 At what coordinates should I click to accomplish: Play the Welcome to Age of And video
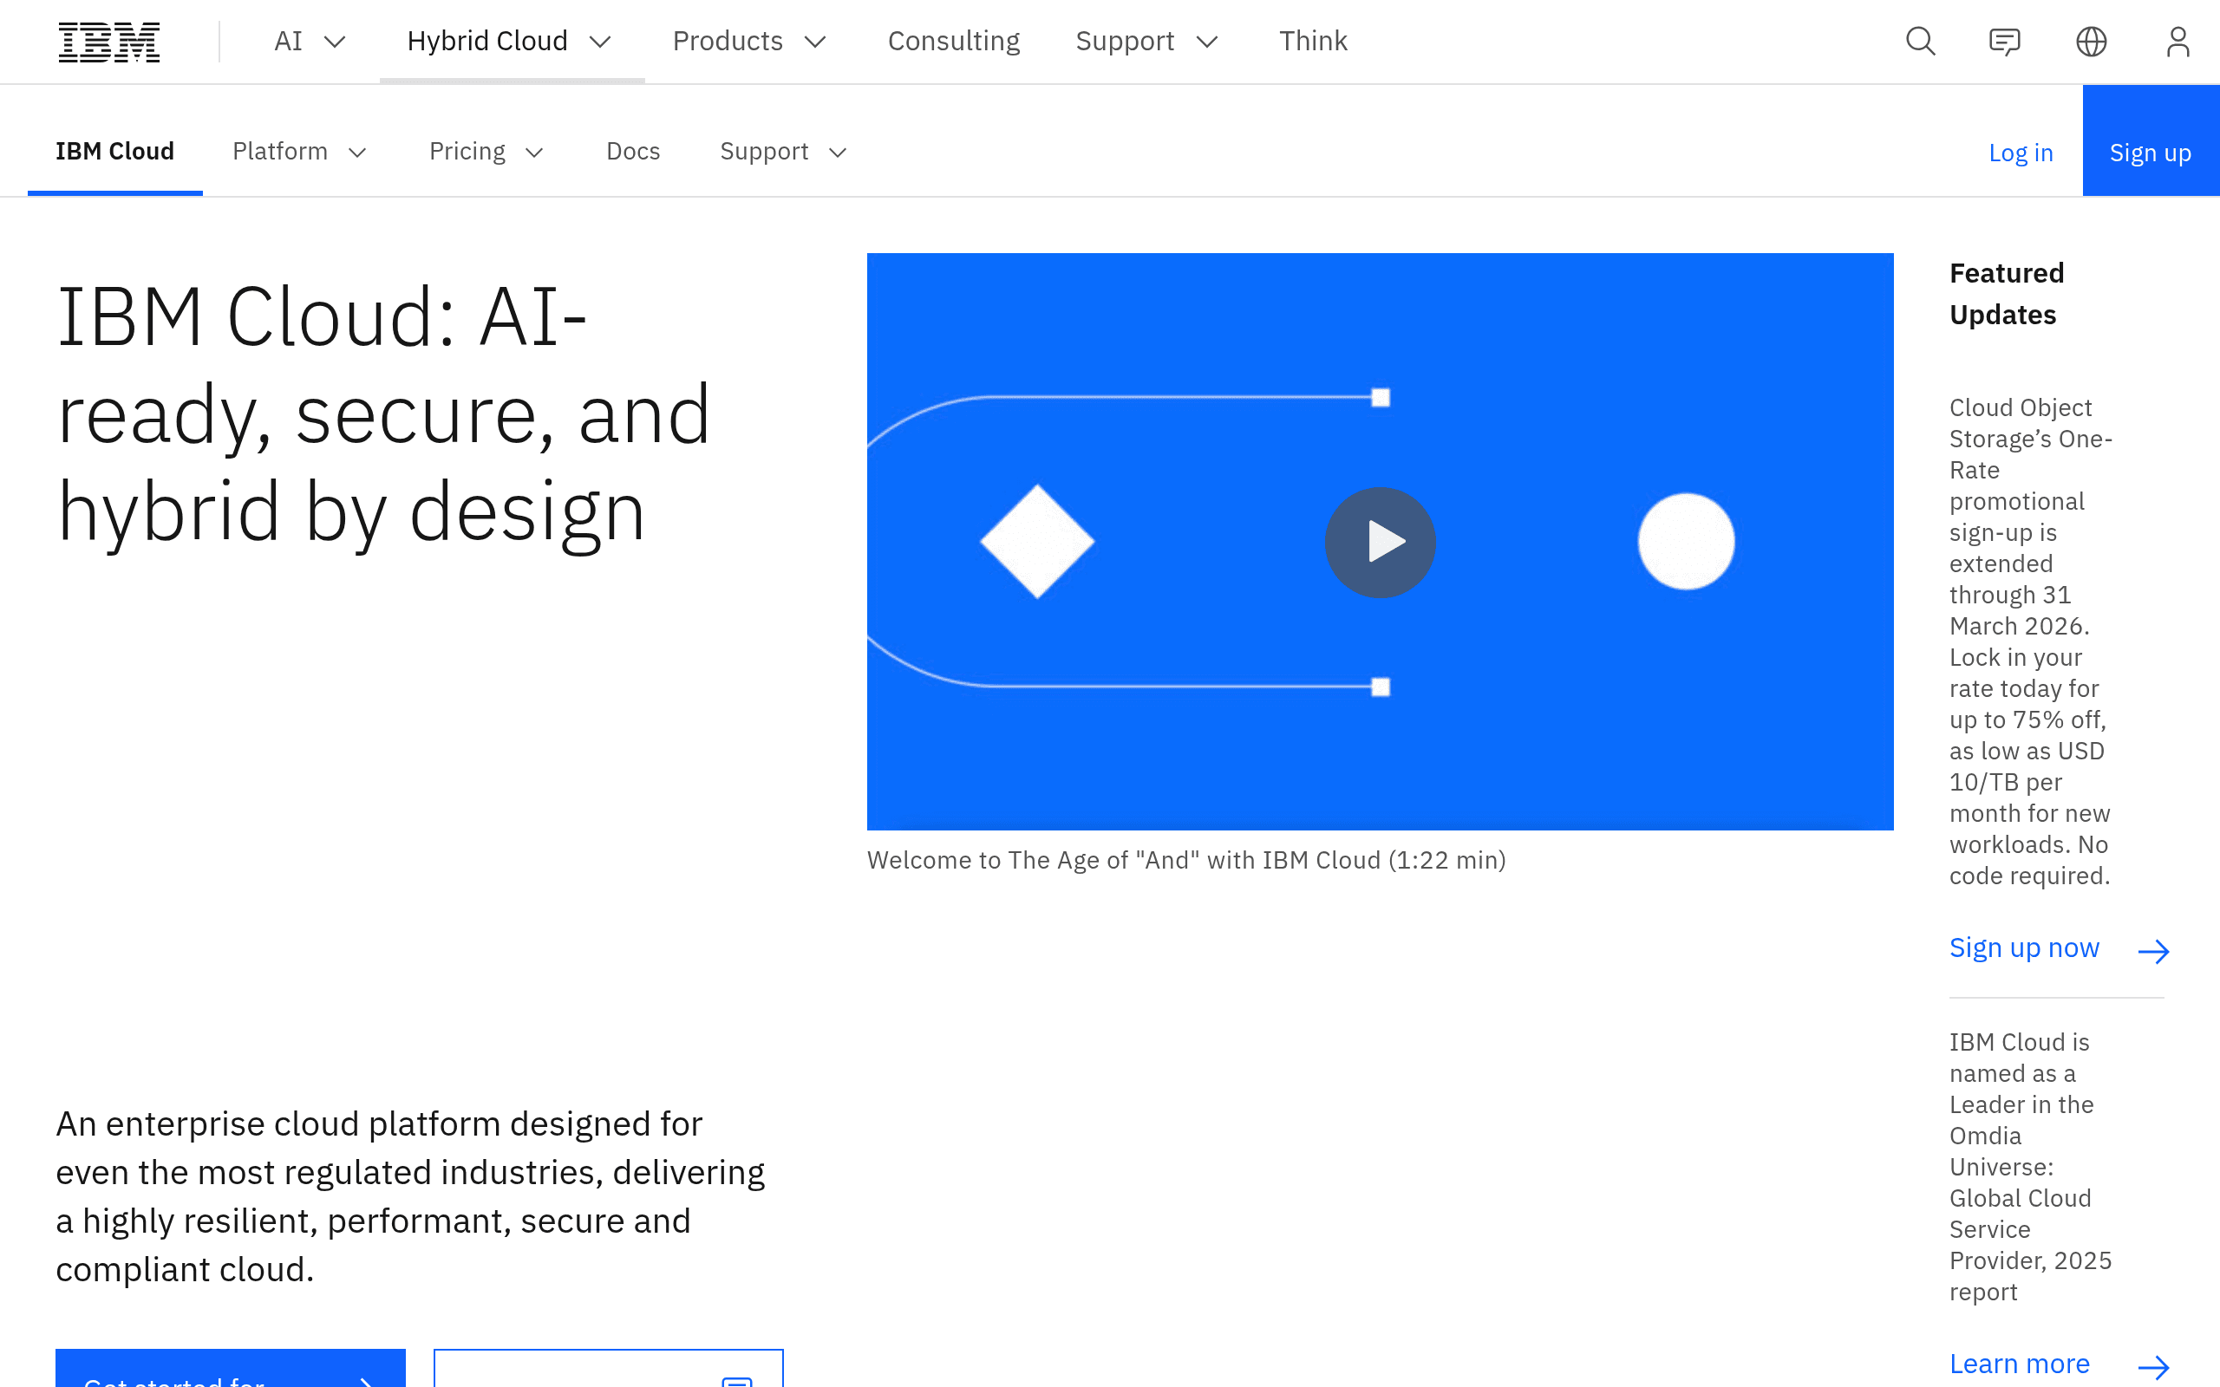pyautogui.click(x=1380, y=542)
